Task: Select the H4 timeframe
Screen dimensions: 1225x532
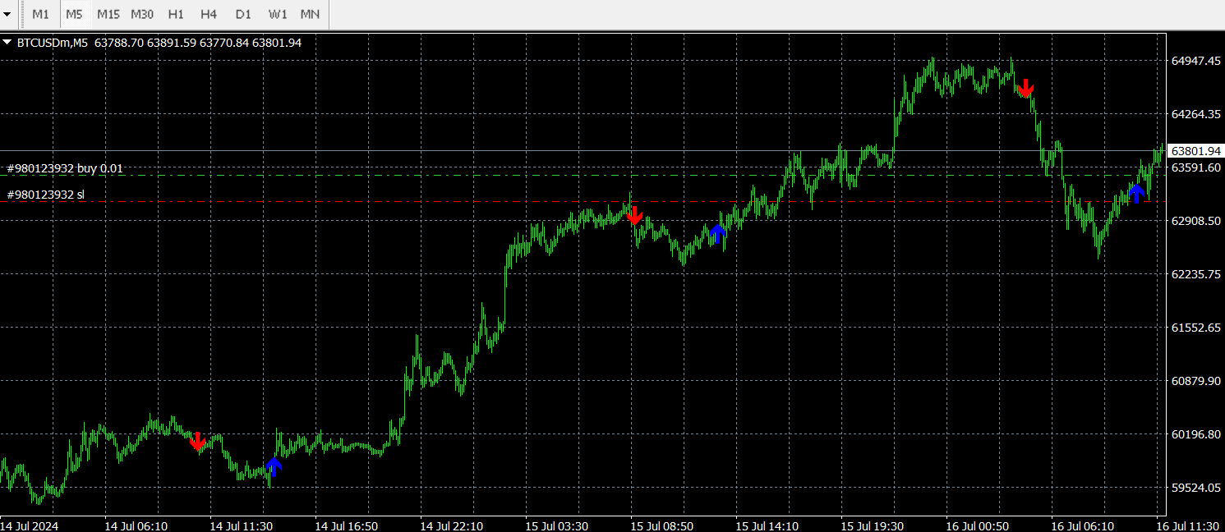Action: tap(209, 14)
